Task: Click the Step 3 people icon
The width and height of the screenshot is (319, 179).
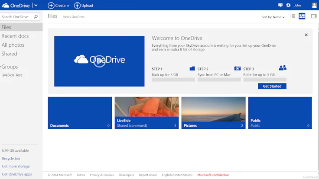Action: tap(283, 68)
